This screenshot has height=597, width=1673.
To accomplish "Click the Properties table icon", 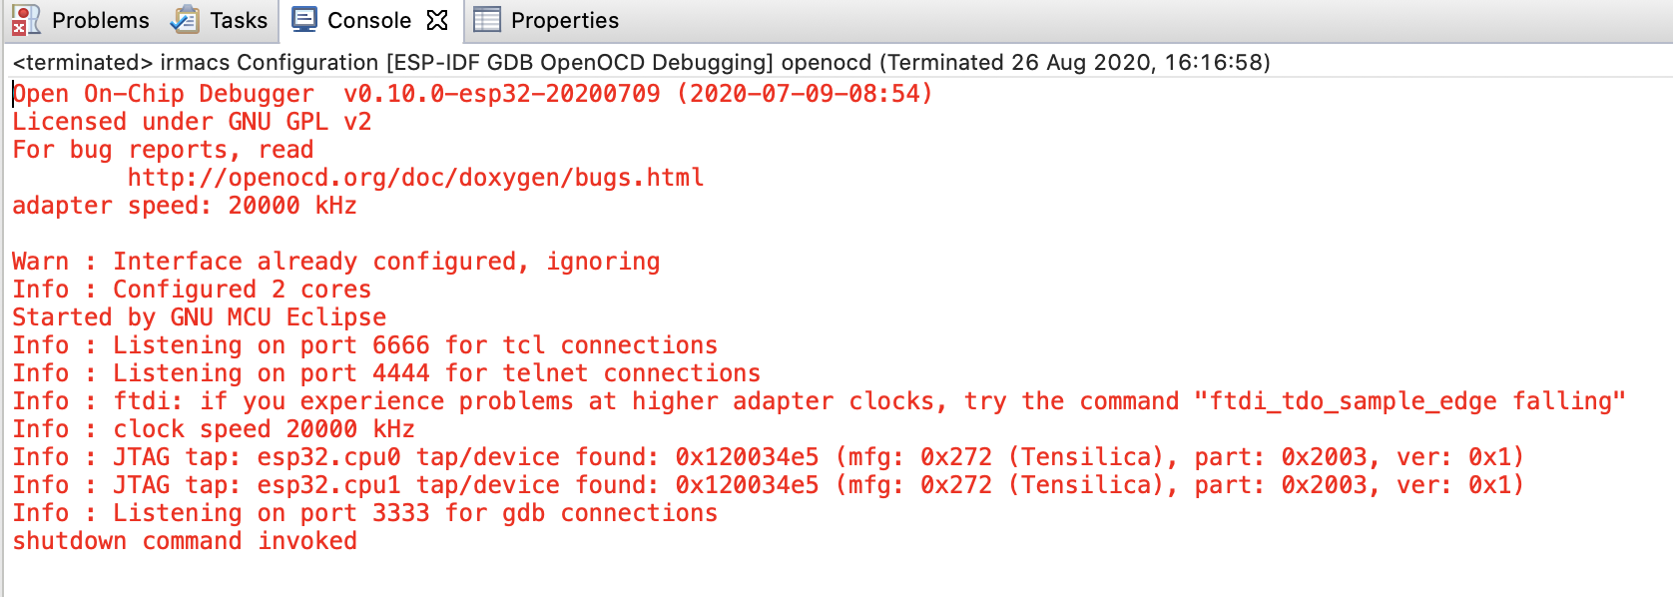I will pos(486,19).
